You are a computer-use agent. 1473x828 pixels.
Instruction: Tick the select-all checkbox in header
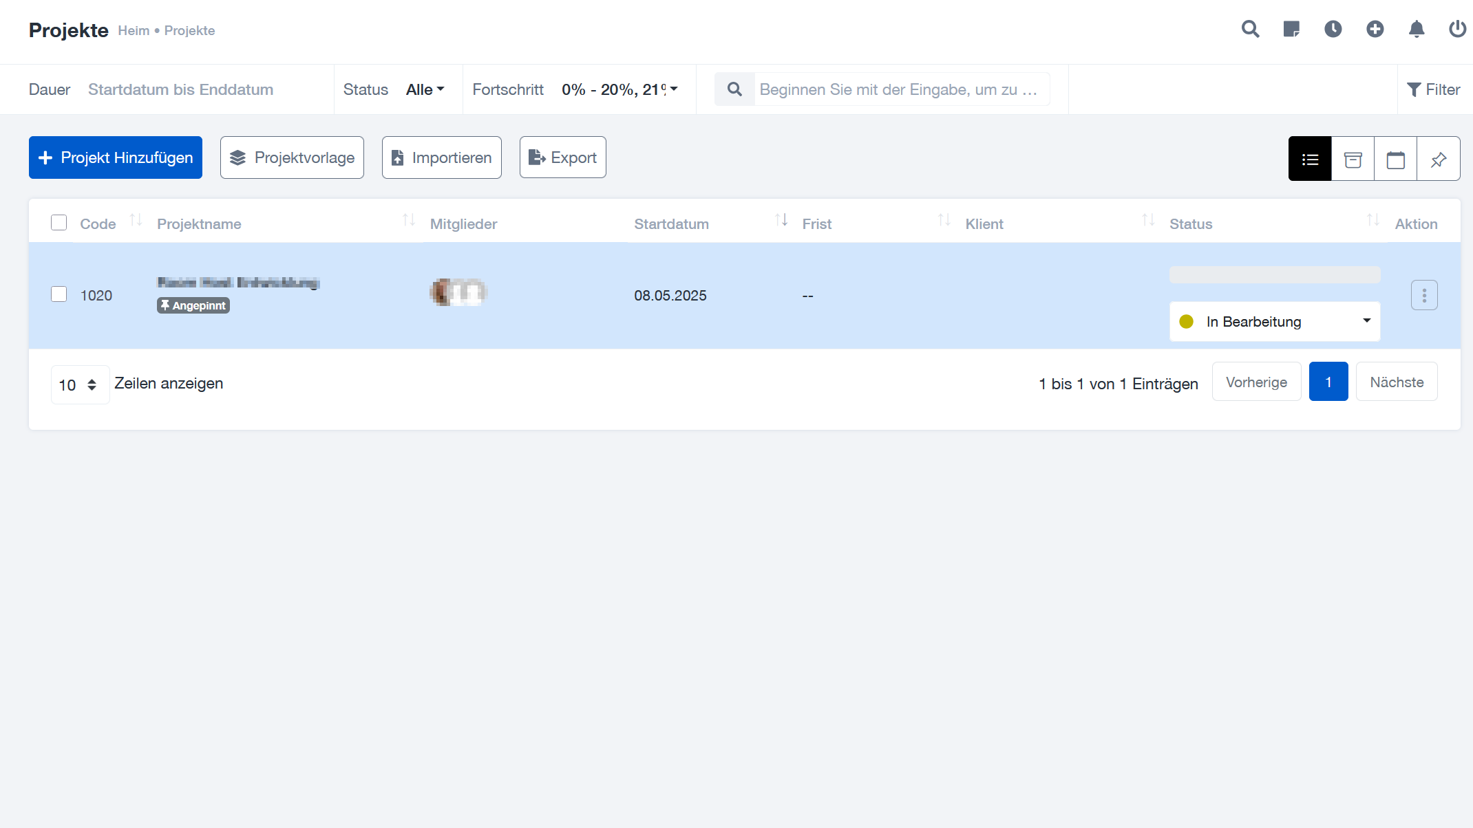pos(59,223)
